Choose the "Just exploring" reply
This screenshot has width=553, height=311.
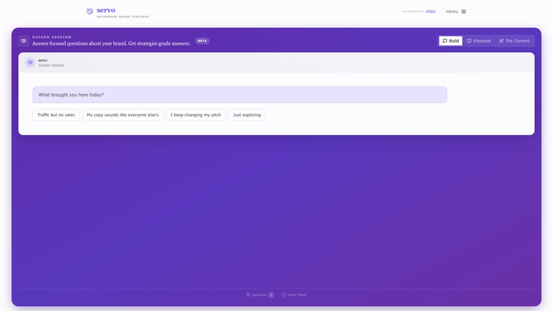[x=247, y=115]
